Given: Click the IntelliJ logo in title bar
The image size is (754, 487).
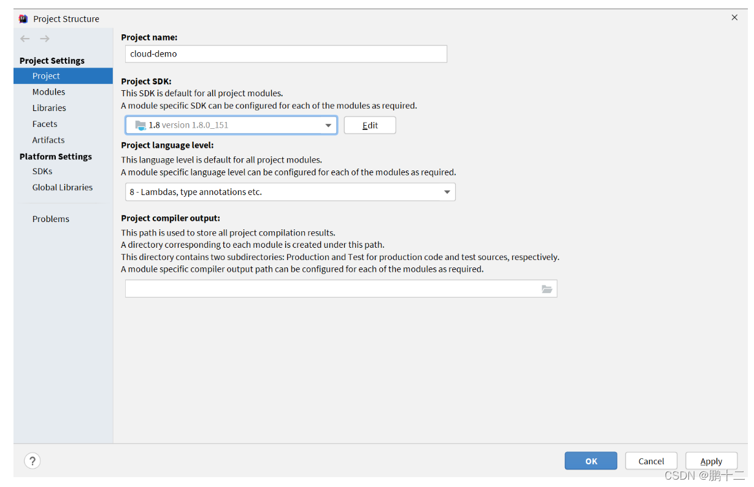Looking at the screenshot, I should (x=23, y=18).
